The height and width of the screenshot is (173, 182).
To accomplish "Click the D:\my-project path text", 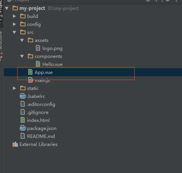I will pyautogui.click(x=63, y=8).
